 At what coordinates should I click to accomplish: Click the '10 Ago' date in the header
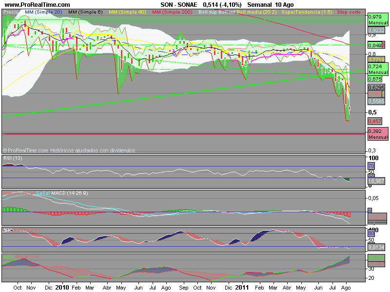tap(284, 5)
